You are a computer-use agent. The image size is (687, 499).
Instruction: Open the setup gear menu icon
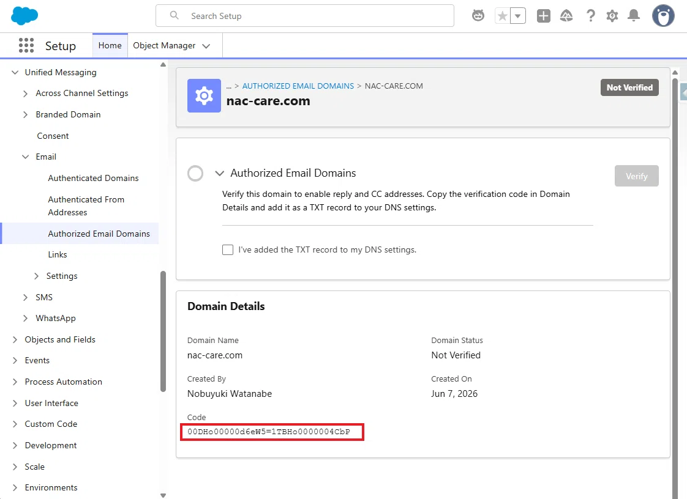612,16
